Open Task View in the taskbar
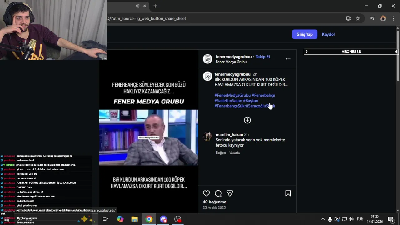 click(105, 219)
